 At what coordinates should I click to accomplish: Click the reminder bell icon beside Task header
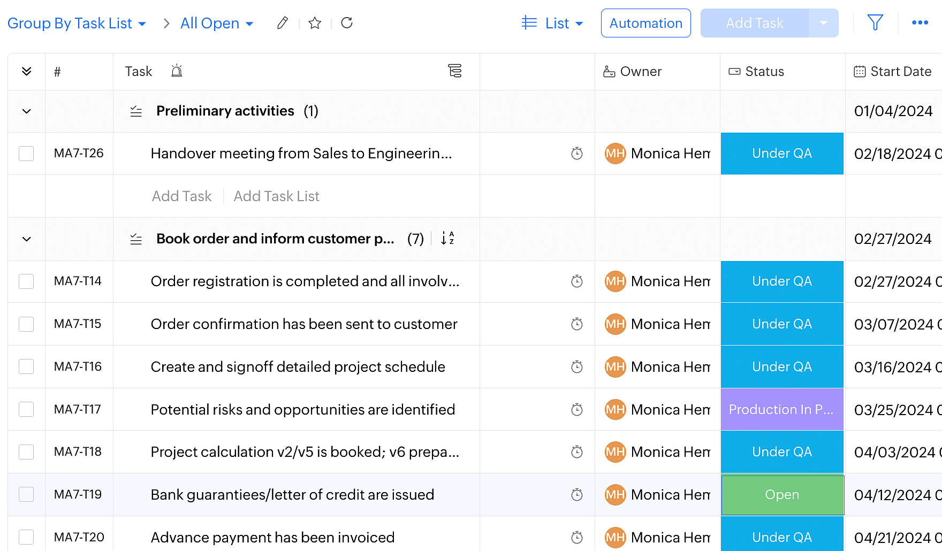point(177,71)
